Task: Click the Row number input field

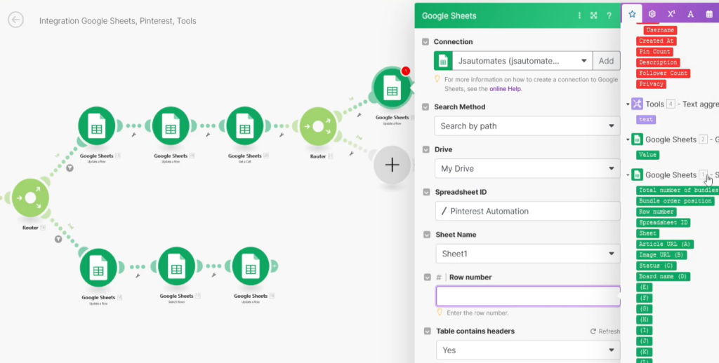Action: 528,296
